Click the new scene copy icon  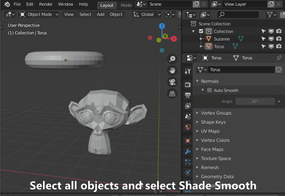196,4
